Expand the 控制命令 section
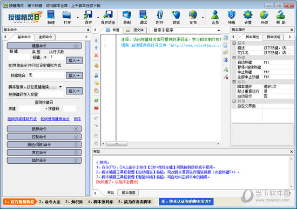This screenshot has height=209, width=297. point(44,137)
